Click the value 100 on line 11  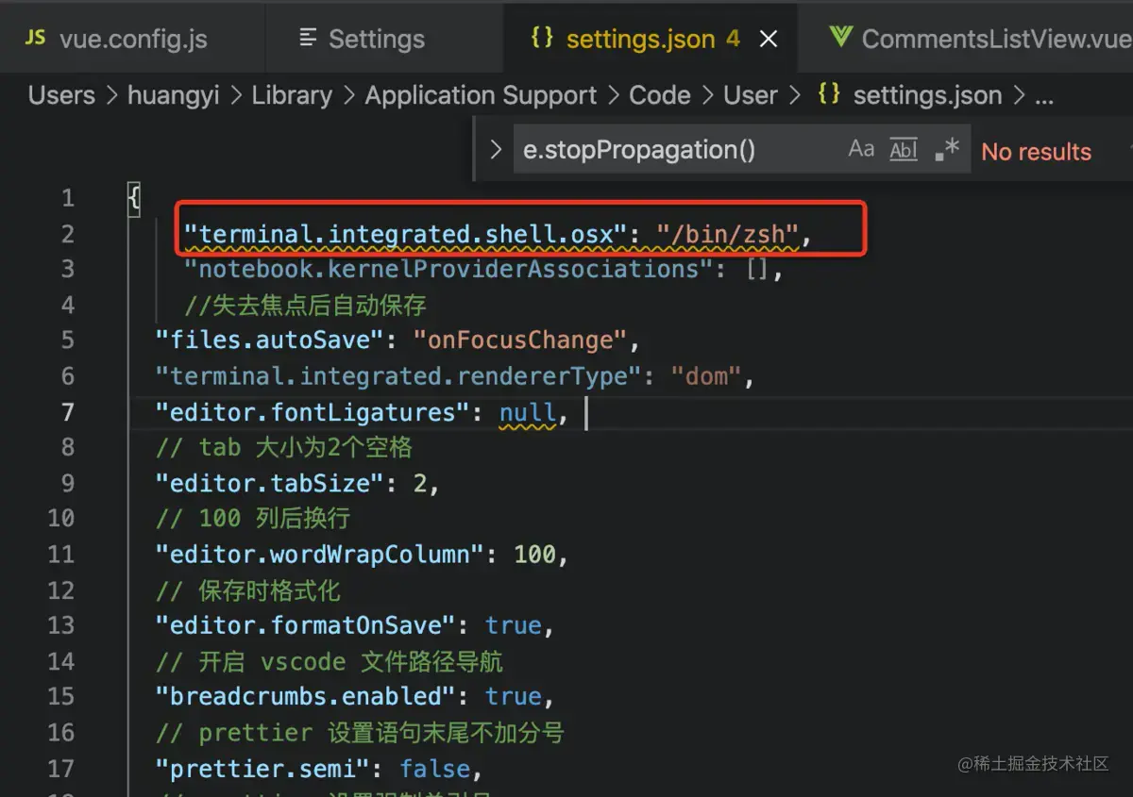pos(534,555)
